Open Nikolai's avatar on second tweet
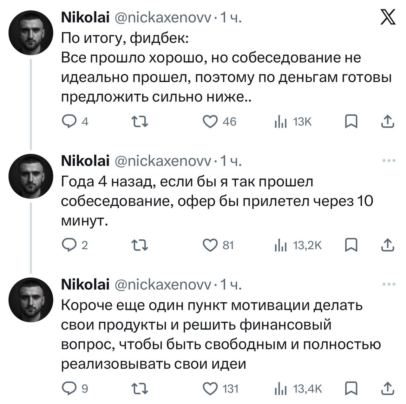The width and height of the screenshot is (406, 404). (31, 176)
